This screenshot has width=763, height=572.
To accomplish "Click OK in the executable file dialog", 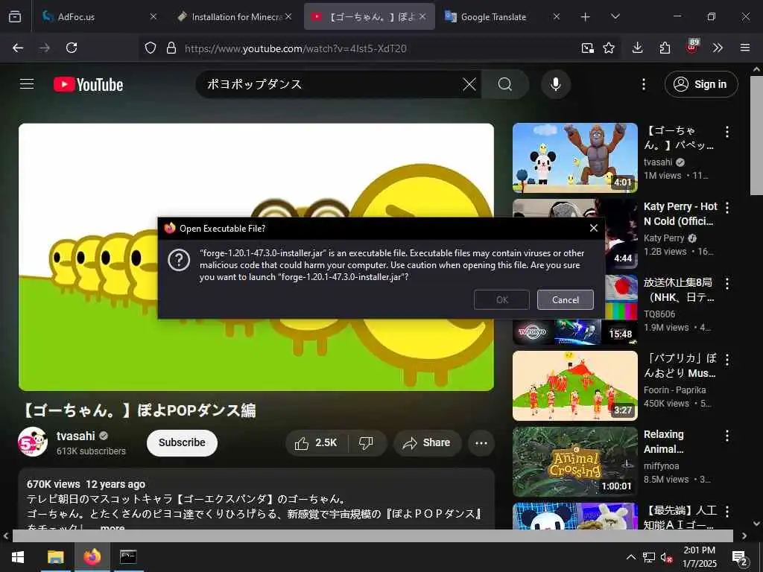I will click(501, 299).
